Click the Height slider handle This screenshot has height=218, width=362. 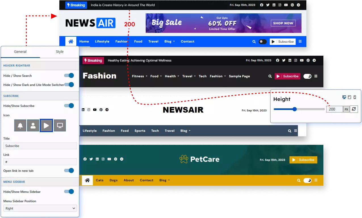tap(295, 109)
